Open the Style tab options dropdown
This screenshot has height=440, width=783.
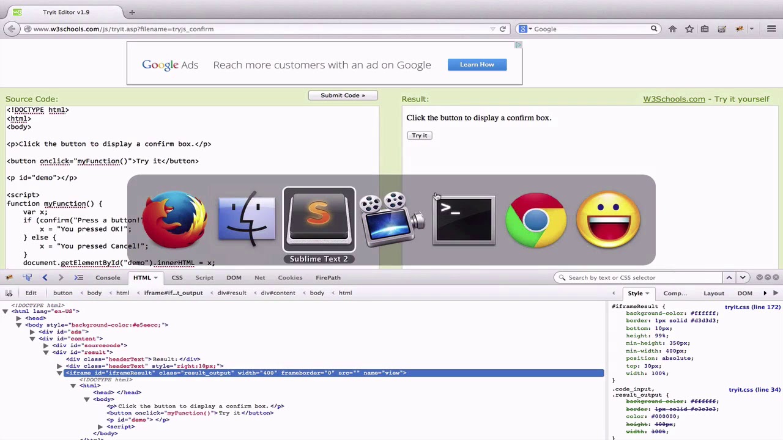point(647,293)
